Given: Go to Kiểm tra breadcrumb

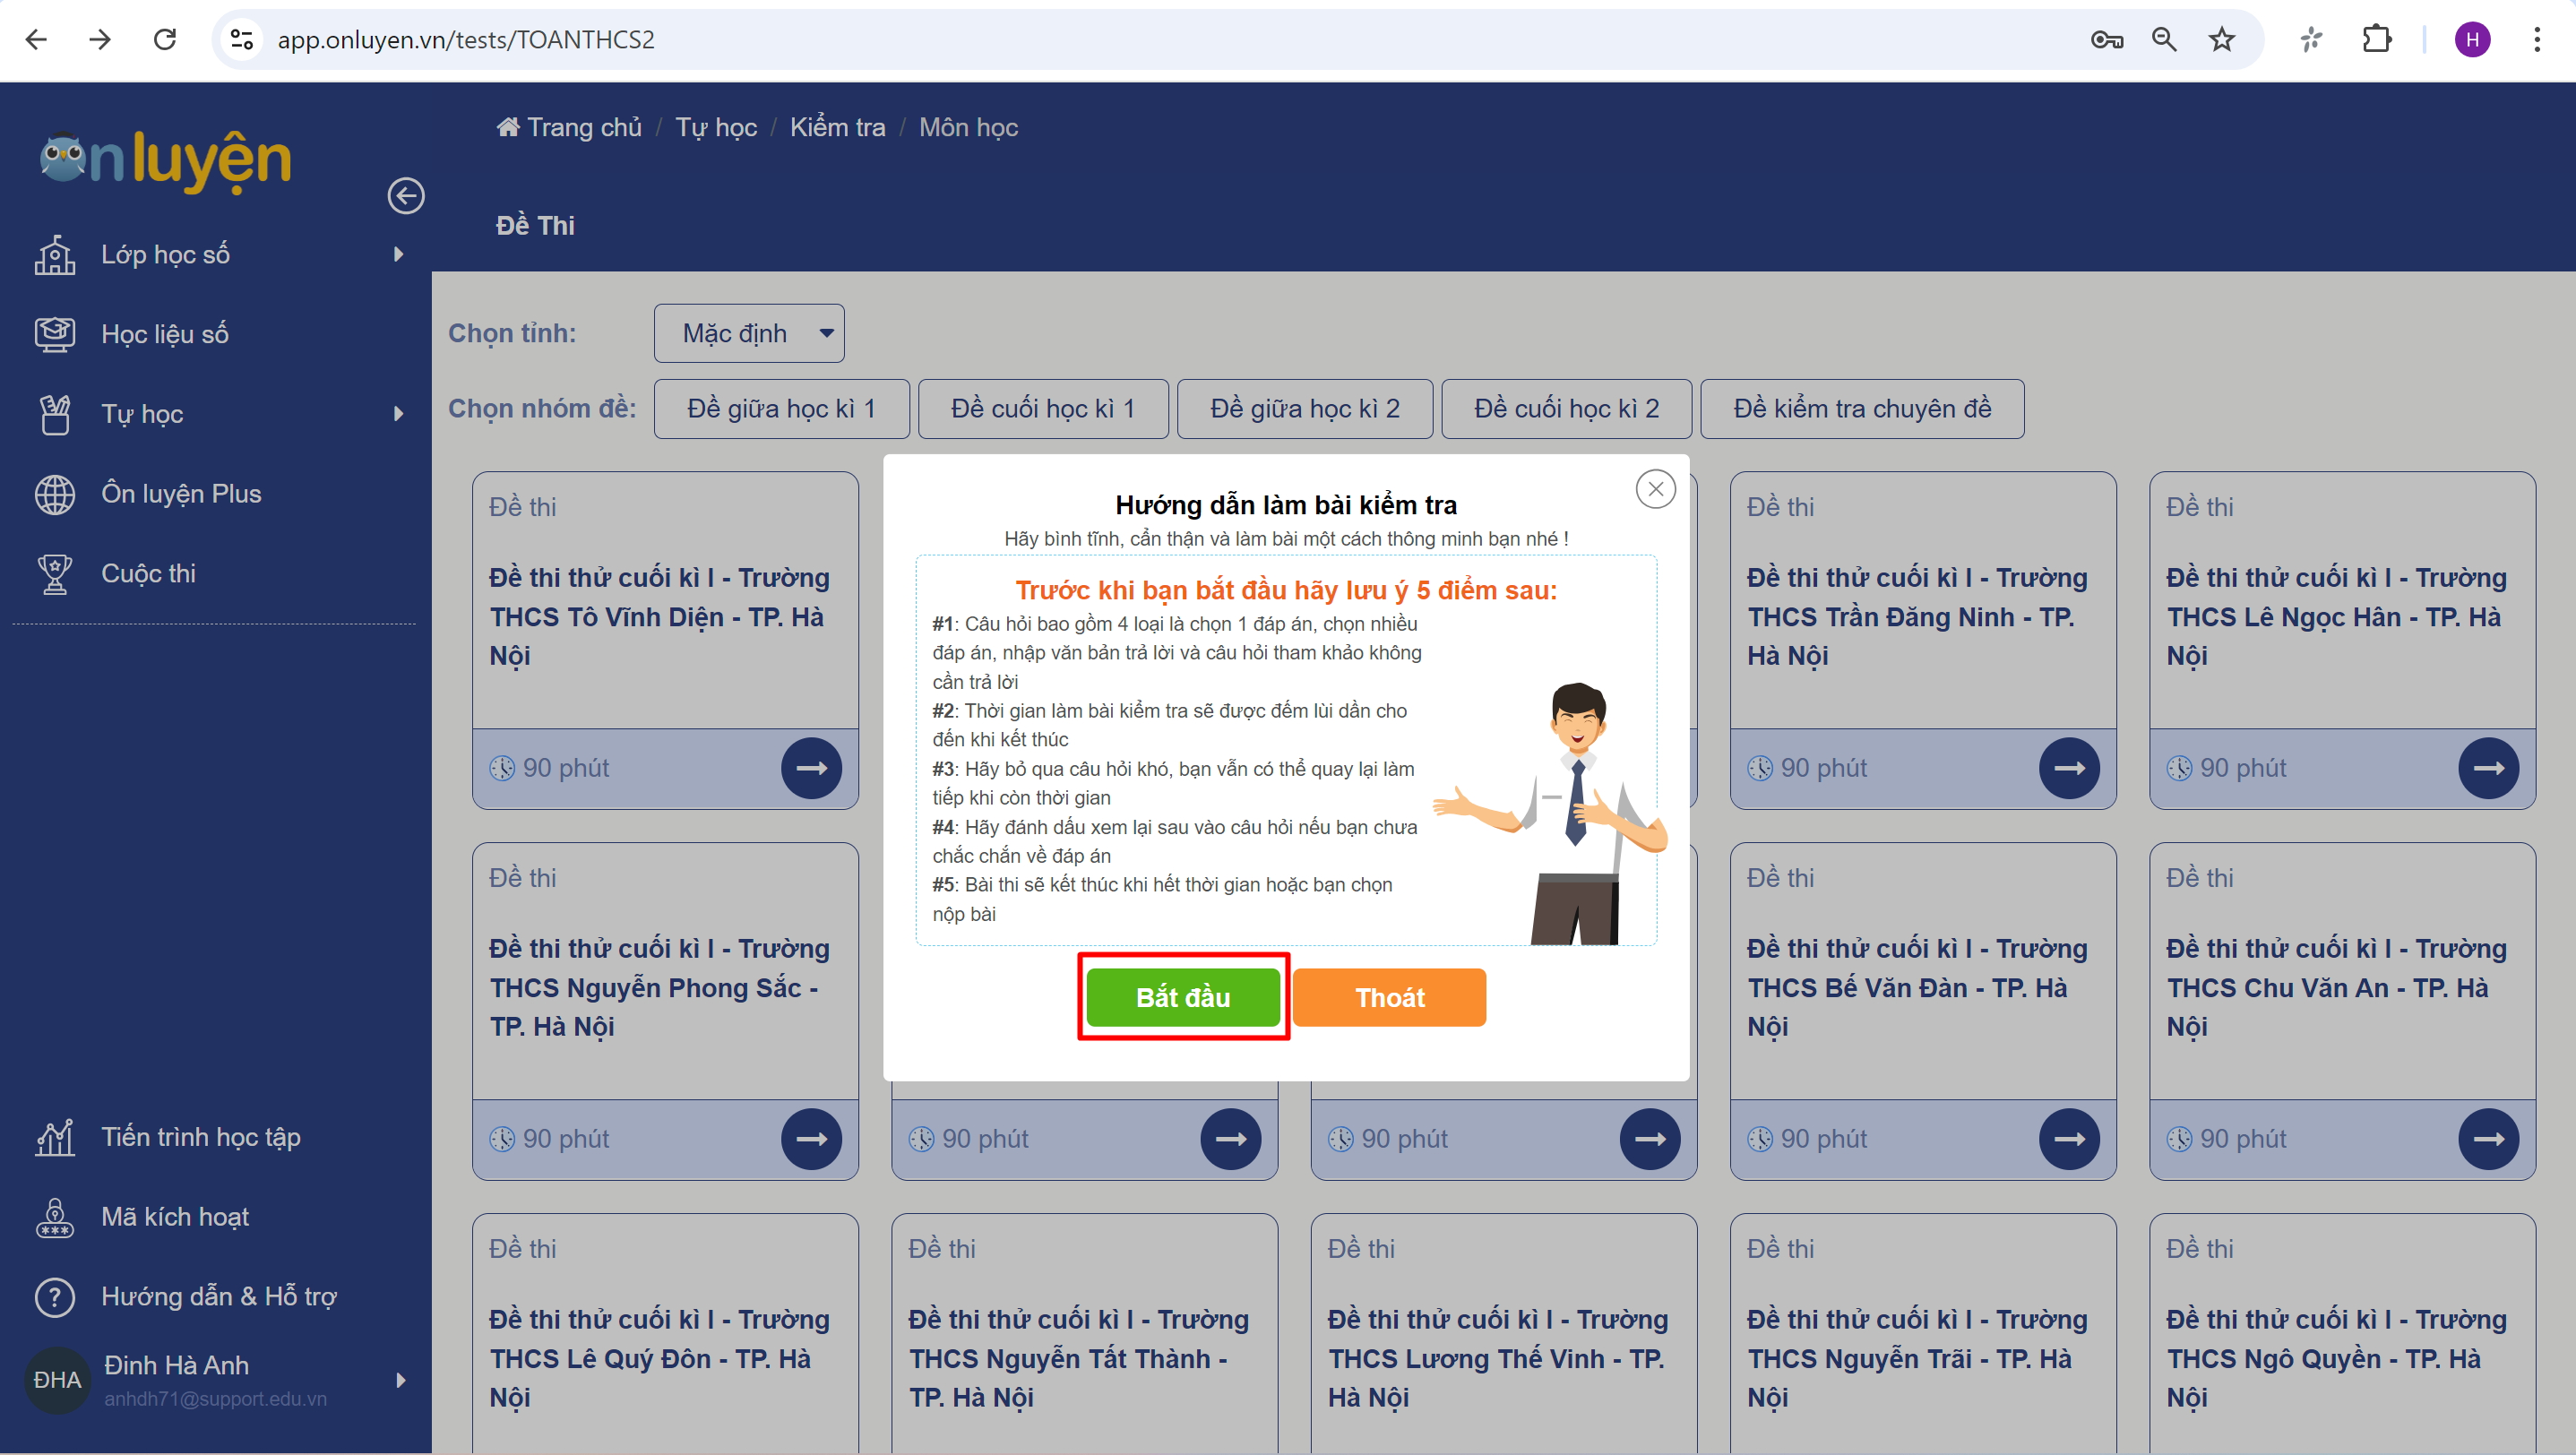Looking at the screenshot, I should [x=838, y=127].
